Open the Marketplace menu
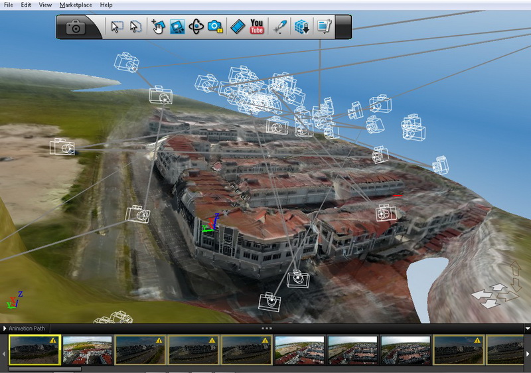531x373 pixels. 76,5
